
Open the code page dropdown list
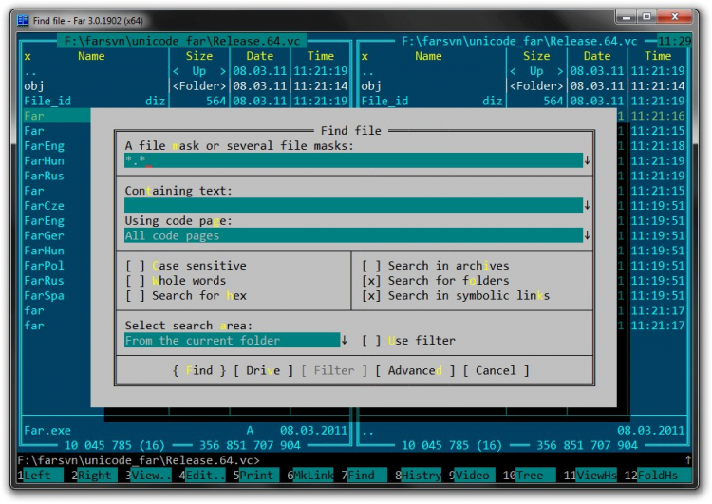click(x=588, y=235)
